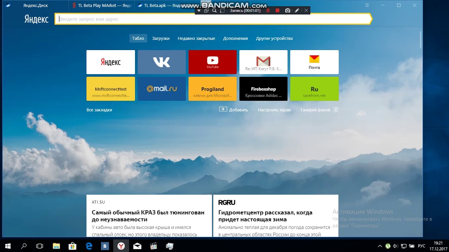Click Bandicam pencil draw icon
This screenshot has width=449, height=252.
click(x=297, y=10)
